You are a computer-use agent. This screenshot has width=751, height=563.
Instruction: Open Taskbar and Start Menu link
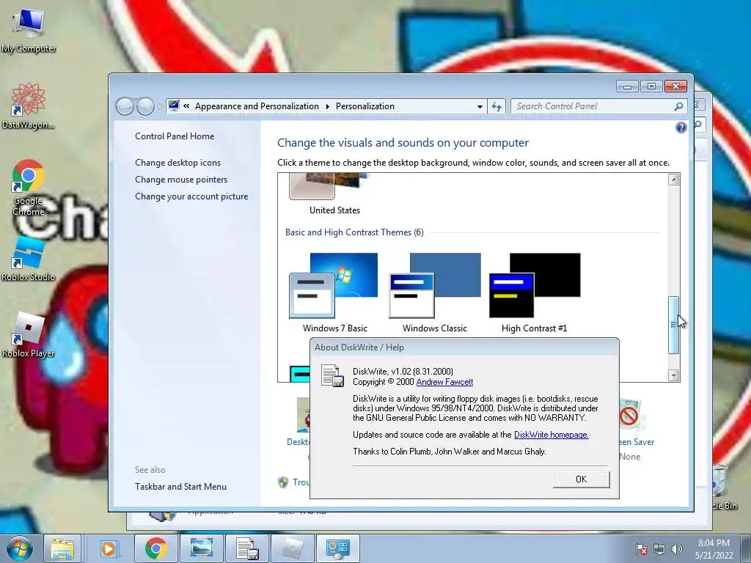pyautogui.click(x=180, y=487)
